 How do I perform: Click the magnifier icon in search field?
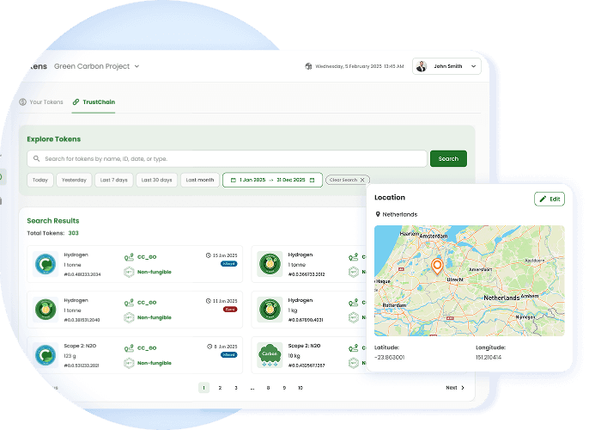(x=36, y=159)
